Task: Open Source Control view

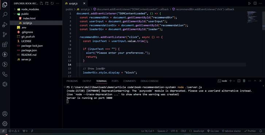Action: coord(5,35)
